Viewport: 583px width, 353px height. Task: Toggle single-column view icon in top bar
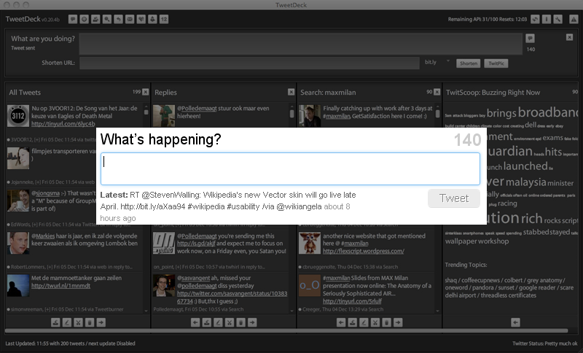click(547, 19)
